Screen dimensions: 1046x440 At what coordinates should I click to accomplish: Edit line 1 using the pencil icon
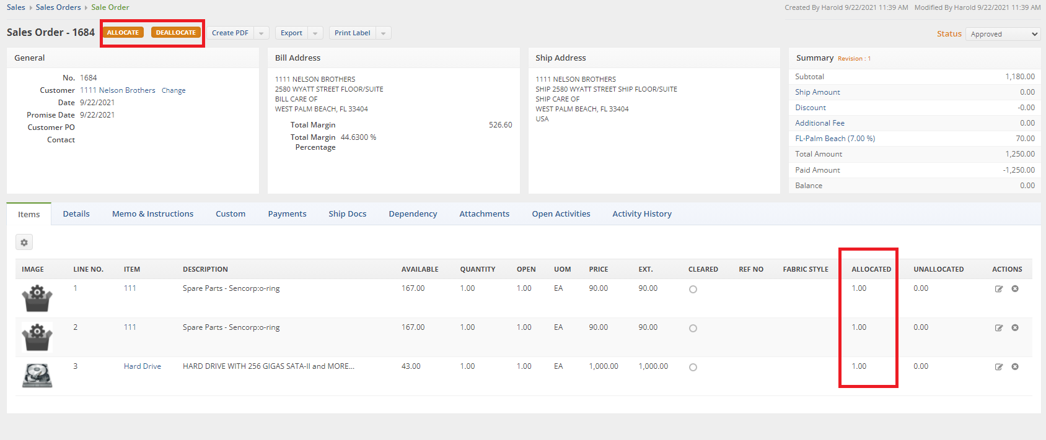(999, 289)
